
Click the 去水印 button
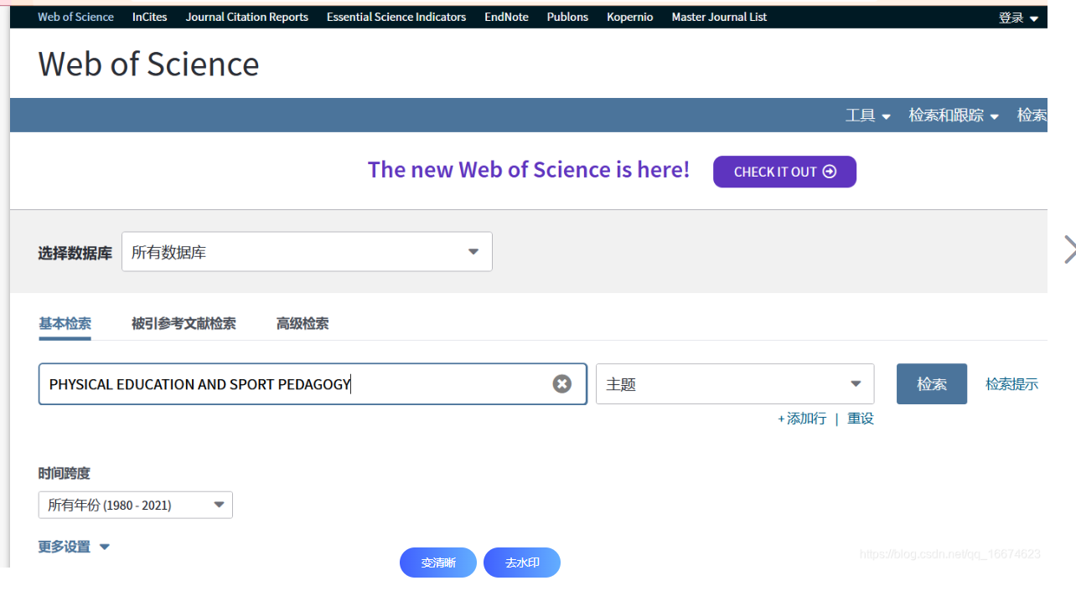point(522,563)
